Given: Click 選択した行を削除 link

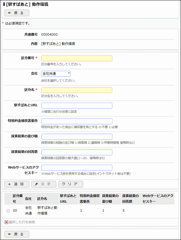Looking at the screenshot, I should (22, 222).
